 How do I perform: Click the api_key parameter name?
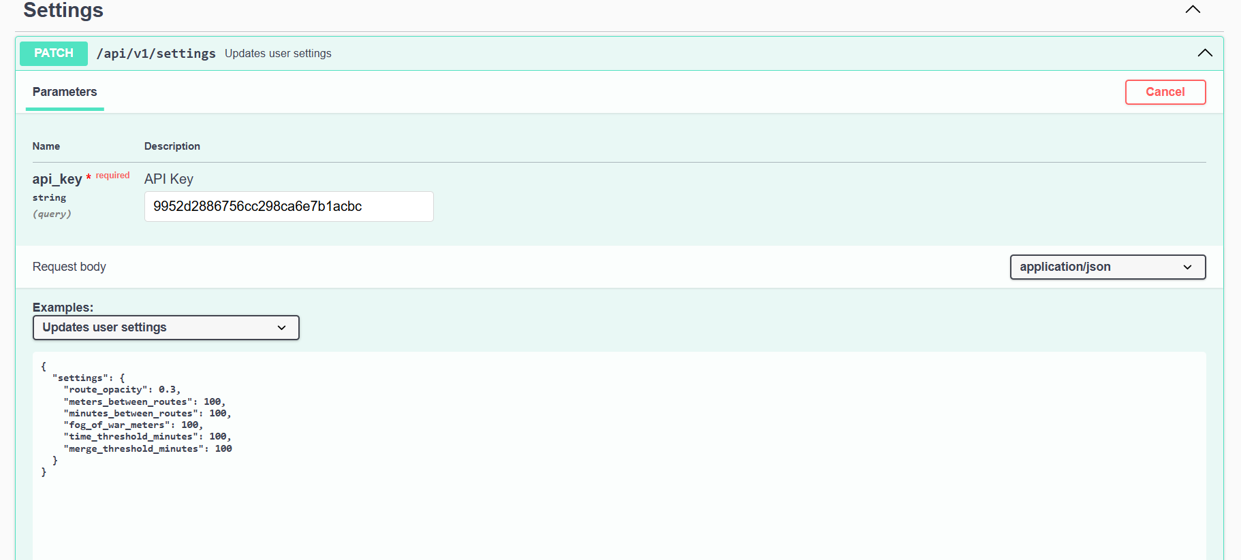[x=57, y=179]
